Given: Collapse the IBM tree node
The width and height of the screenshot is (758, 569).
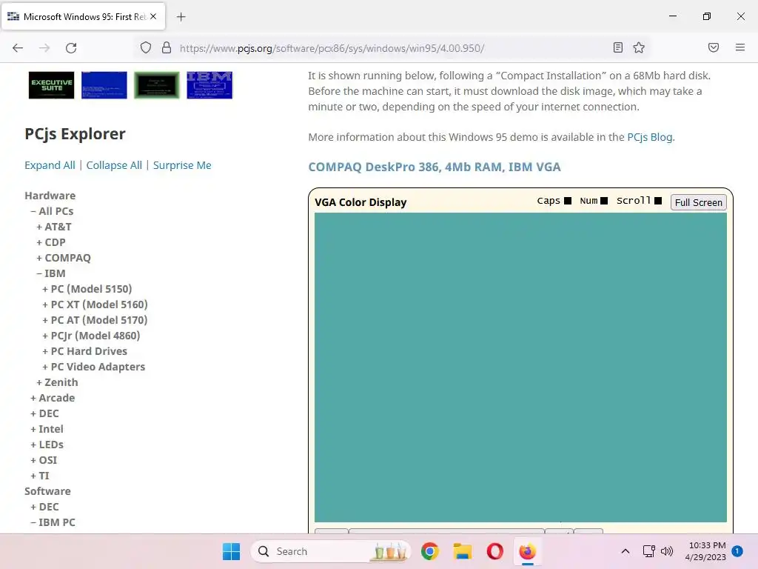Looking at the screenshot, I should (x=51, y=273).
